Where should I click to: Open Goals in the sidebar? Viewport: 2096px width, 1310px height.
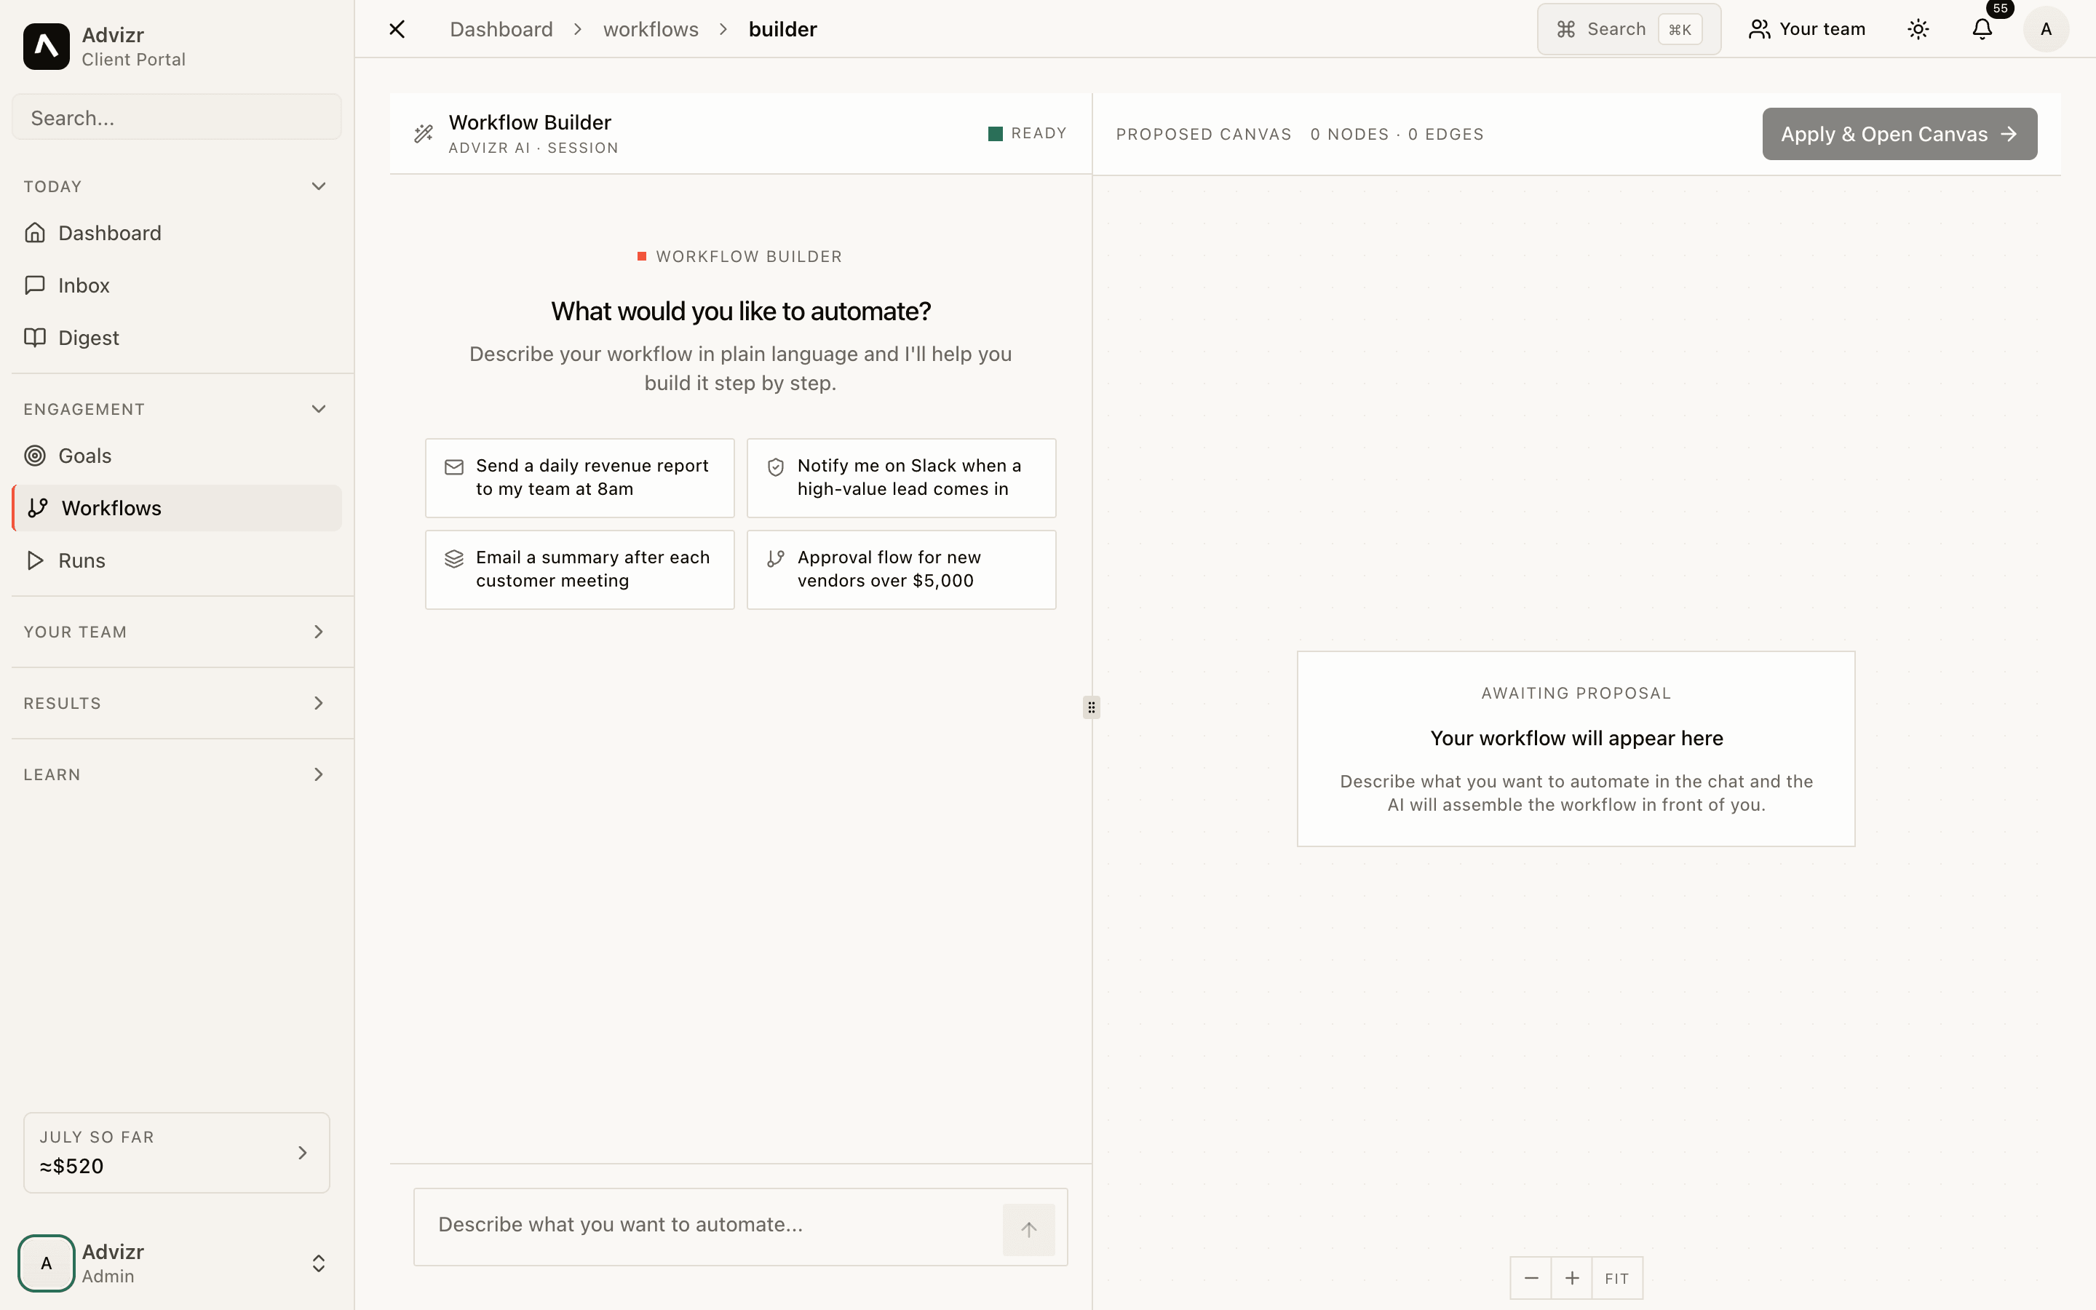177,456
